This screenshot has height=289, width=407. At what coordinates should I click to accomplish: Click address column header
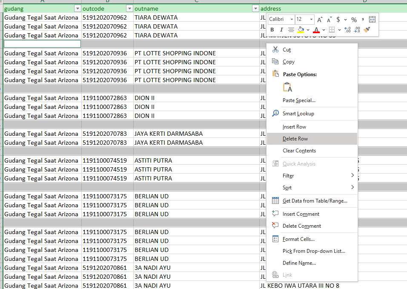coord(333,9)
